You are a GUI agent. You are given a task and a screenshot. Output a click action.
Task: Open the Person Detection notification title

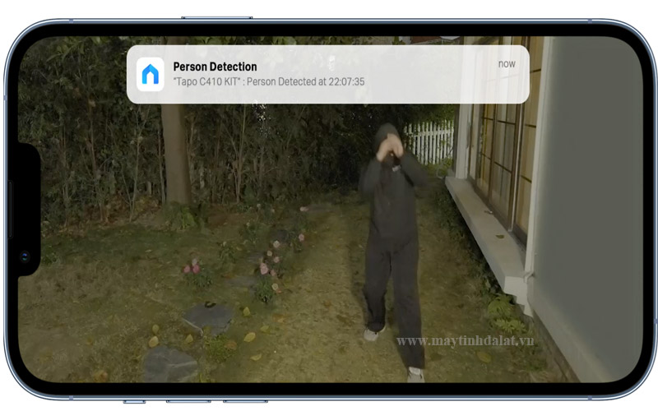tap(215, 67)
